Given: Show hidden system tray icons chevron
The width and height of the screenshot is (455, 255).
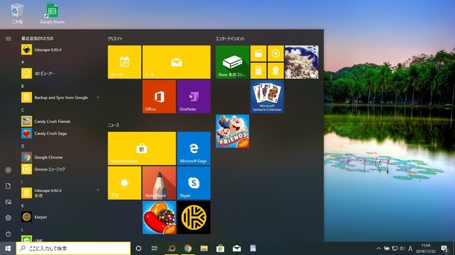Looking at the screenshot, I should click(x=379, y=248).
